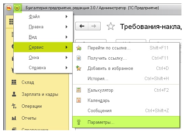Open Параметры… settings entry
Image resolution: width=189 pixels, height=135 pixels.
[x=126, y=122]
